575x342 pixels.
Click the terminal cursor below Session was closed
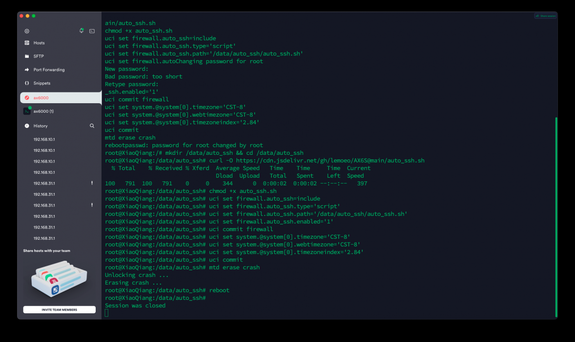pos(106,313)
